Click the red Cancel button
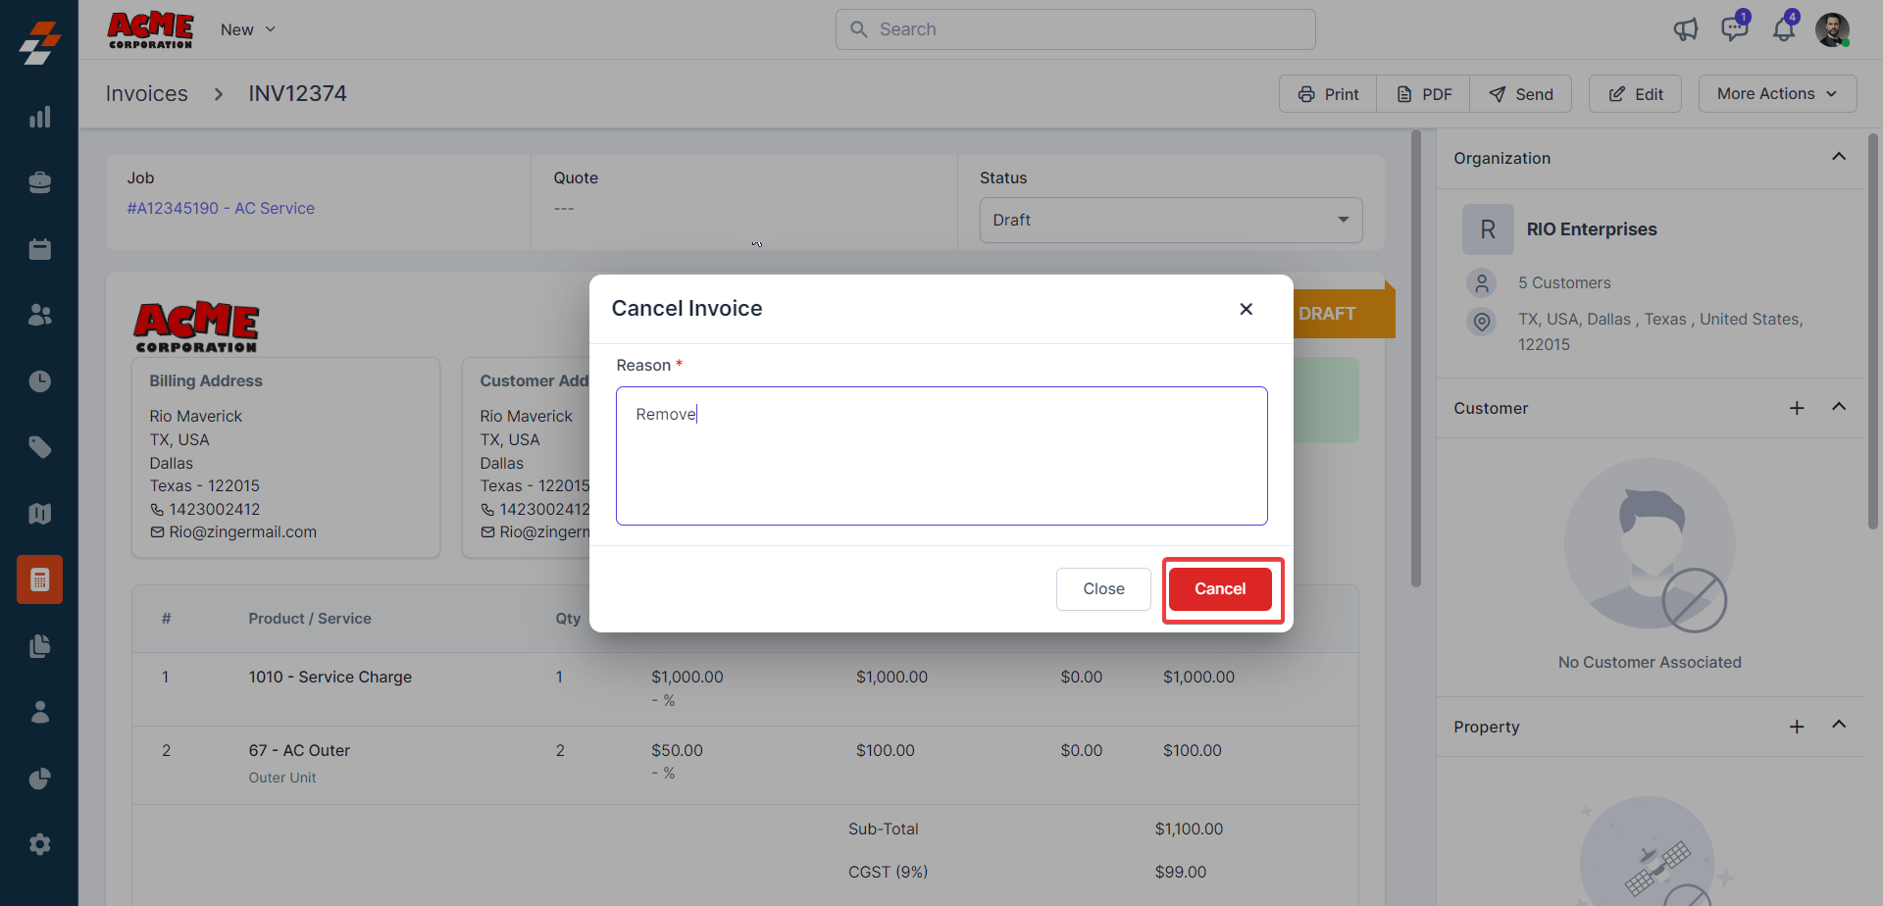Viewport: 1883px width, 906px height. [x=1220, y=589]
